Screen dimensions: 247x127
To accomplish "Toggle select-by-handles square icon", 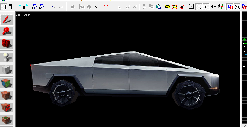I will pos(191,7).
